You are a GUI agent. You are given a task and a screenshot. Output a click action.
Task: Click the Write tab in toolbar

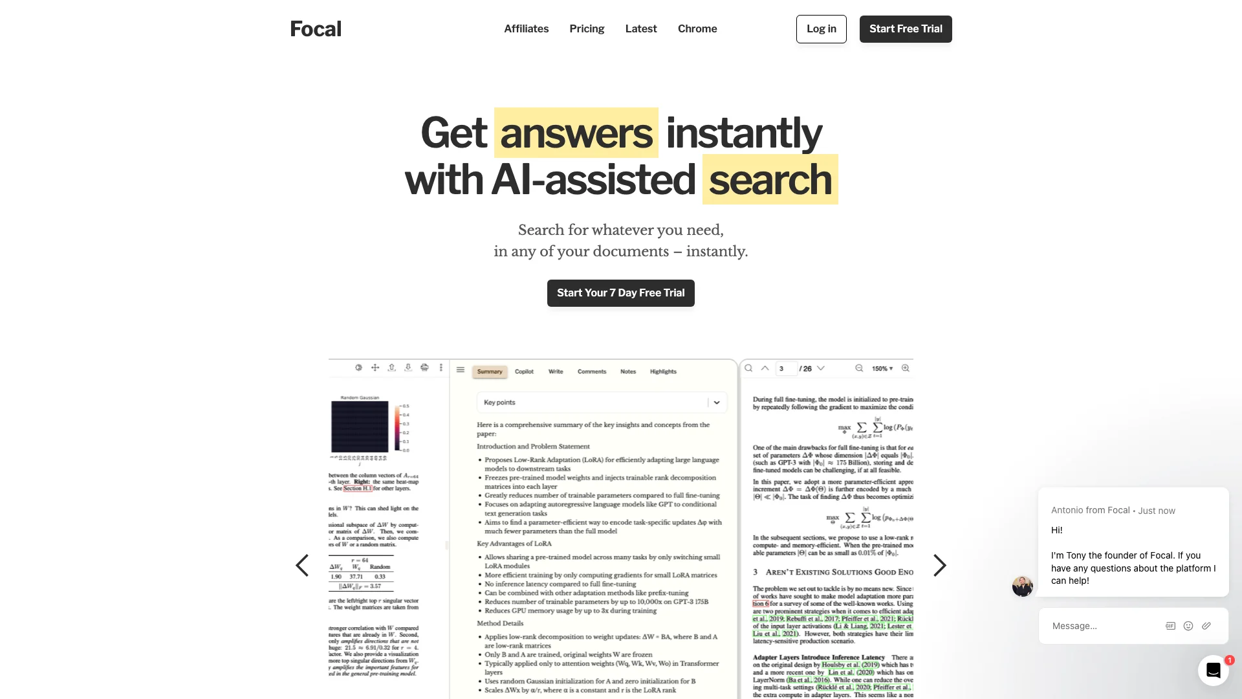[x=555, y=372]
